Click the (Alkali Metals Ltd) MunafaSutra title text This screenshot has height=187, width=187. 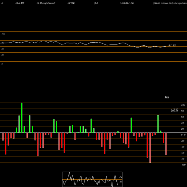[170, 3]
